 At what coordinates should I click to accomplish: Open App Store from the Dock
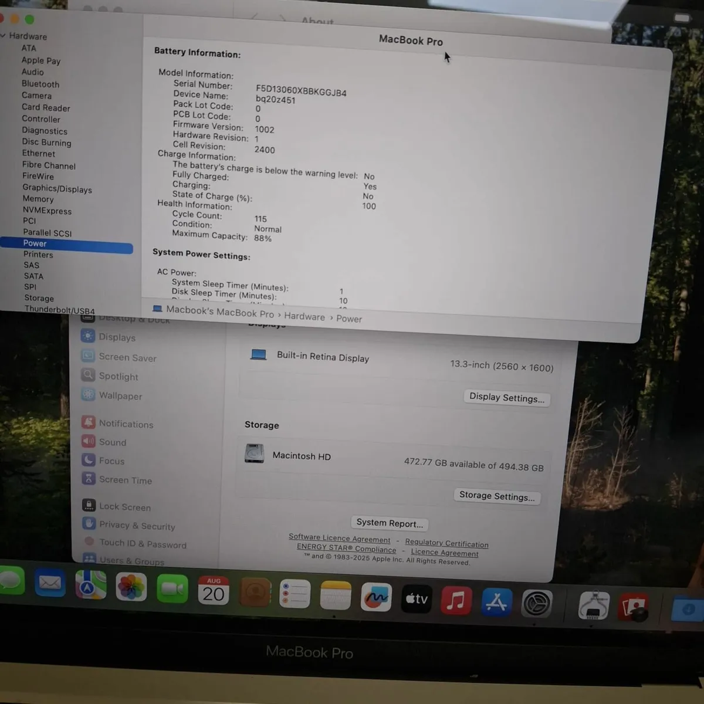point(496,603)
